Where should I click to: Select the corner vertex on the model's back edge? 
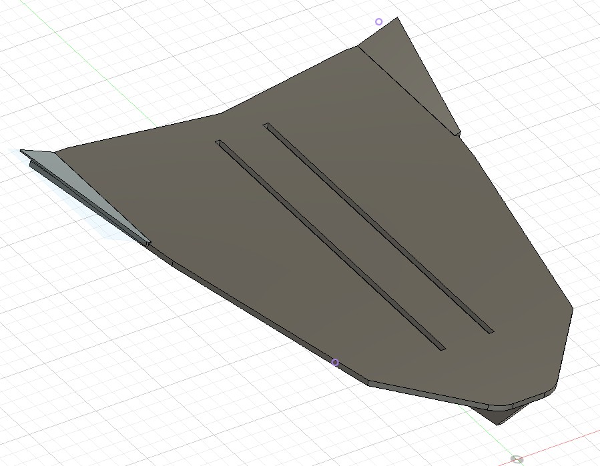222,113
